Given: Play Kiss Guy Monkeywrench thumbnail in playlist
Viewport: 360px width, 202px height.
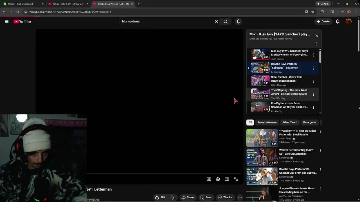Looking at the screenshot, I should (x=260, y=54).
